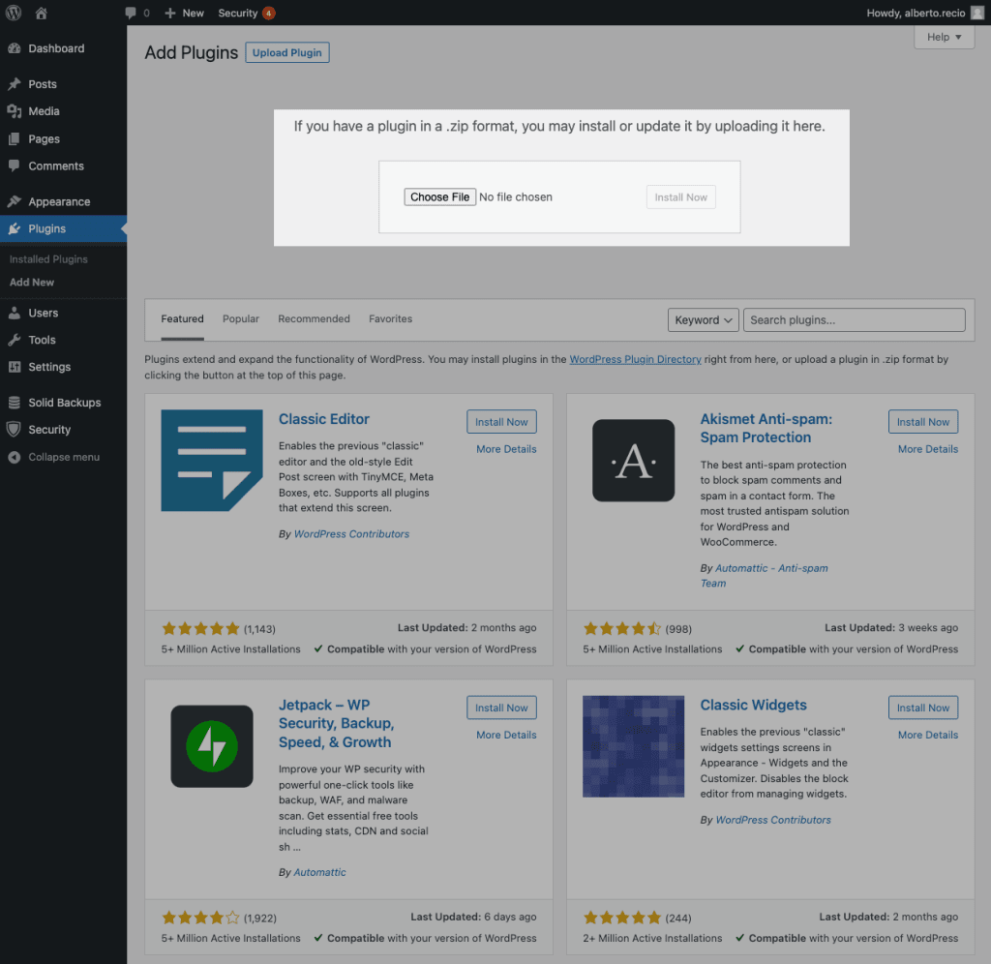The image size is (991, 964).
Task: Open the Automattic author link under Jetpack
Action: coord(319,872)
